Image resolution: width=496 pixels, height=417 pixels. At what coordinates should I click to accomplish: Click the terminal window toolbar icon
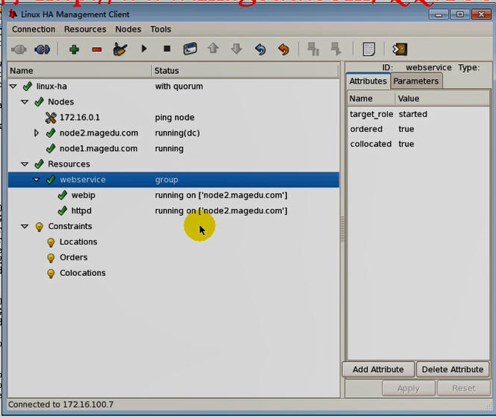[190, 49]
